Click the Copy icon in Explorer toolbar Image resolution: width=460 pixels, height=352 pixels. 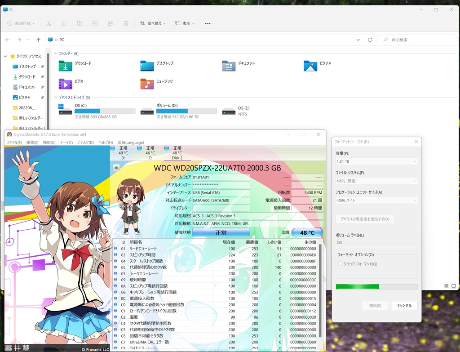tap(64, 23)
